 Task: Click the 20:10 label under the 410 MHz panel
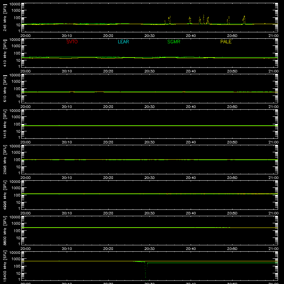click(67, 71)
